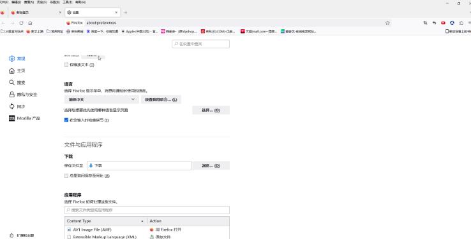Click the Set Alternatives language button
Screen dimensions: 471x239
(x=161, y=100)
